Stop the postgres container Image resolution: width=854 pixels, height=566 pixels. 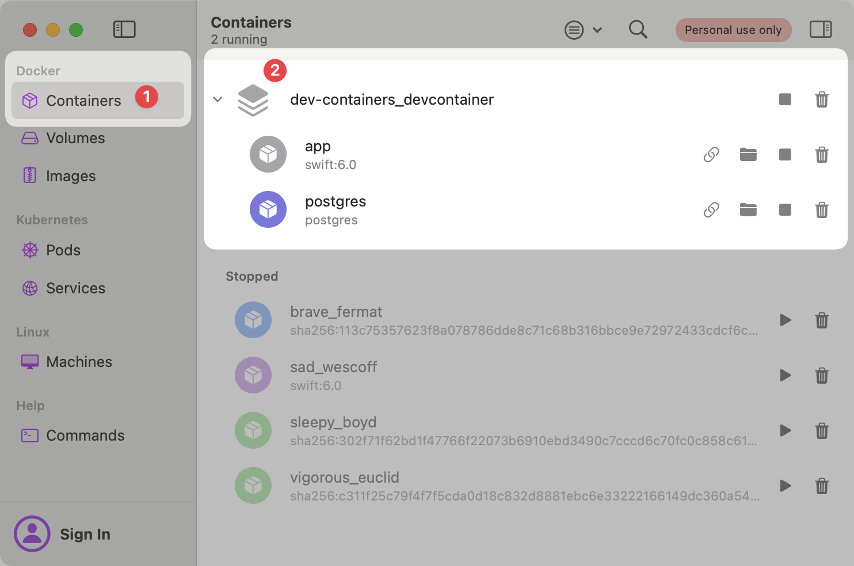785,210
